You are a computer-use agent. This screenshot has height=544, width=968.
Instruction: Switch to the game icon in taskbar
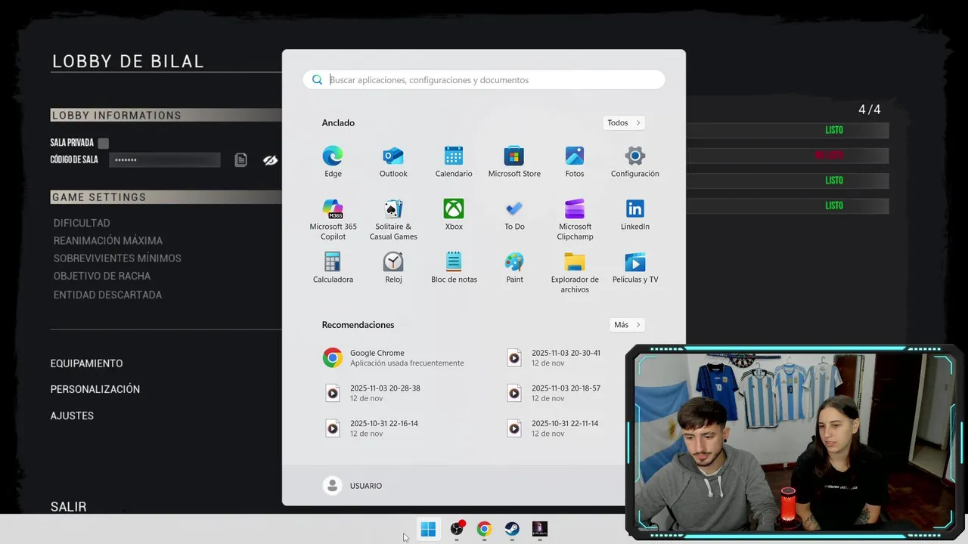coord(539,529)
